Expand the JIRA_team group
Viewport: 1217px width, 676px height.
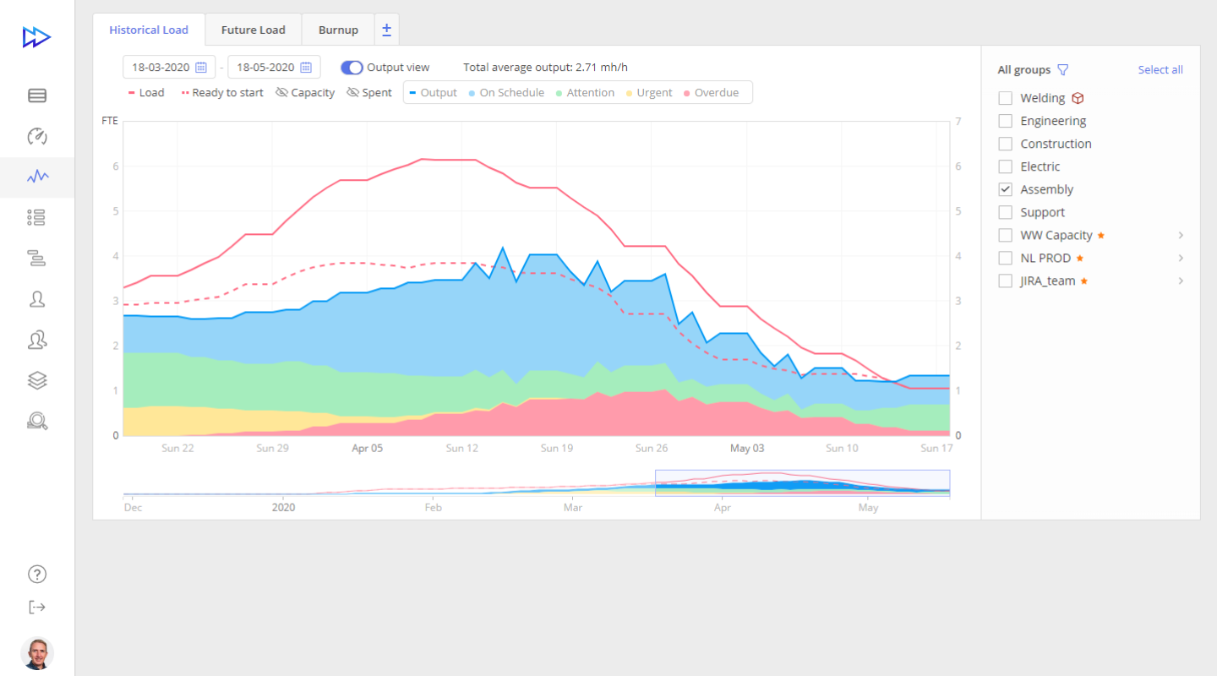[x=1181, y=281]
